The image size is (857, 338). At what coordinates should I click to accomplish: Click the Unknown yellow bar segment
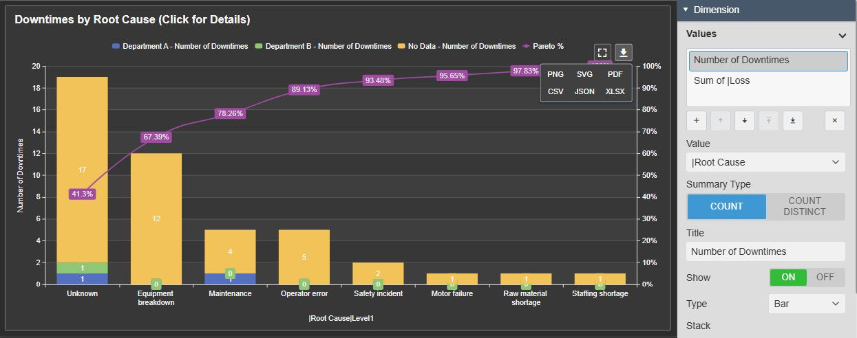coord(82,170)
